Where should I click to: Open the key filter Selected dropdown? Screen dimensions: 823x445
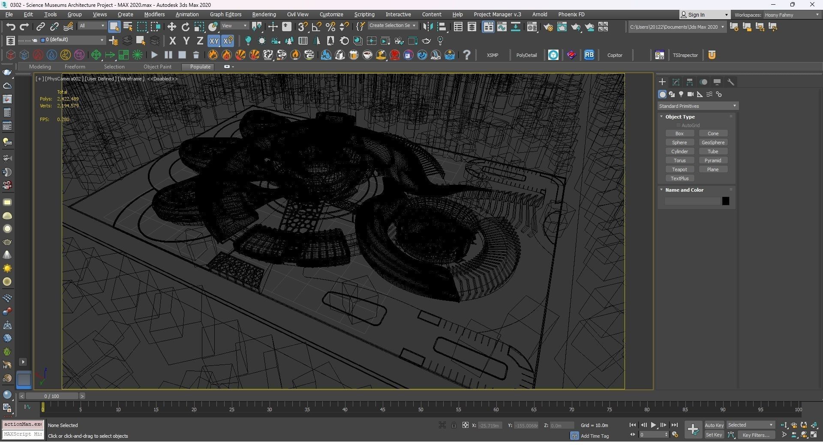tap(751, 425)
